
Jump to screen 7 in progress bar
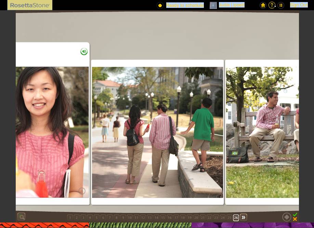(110, 217)
